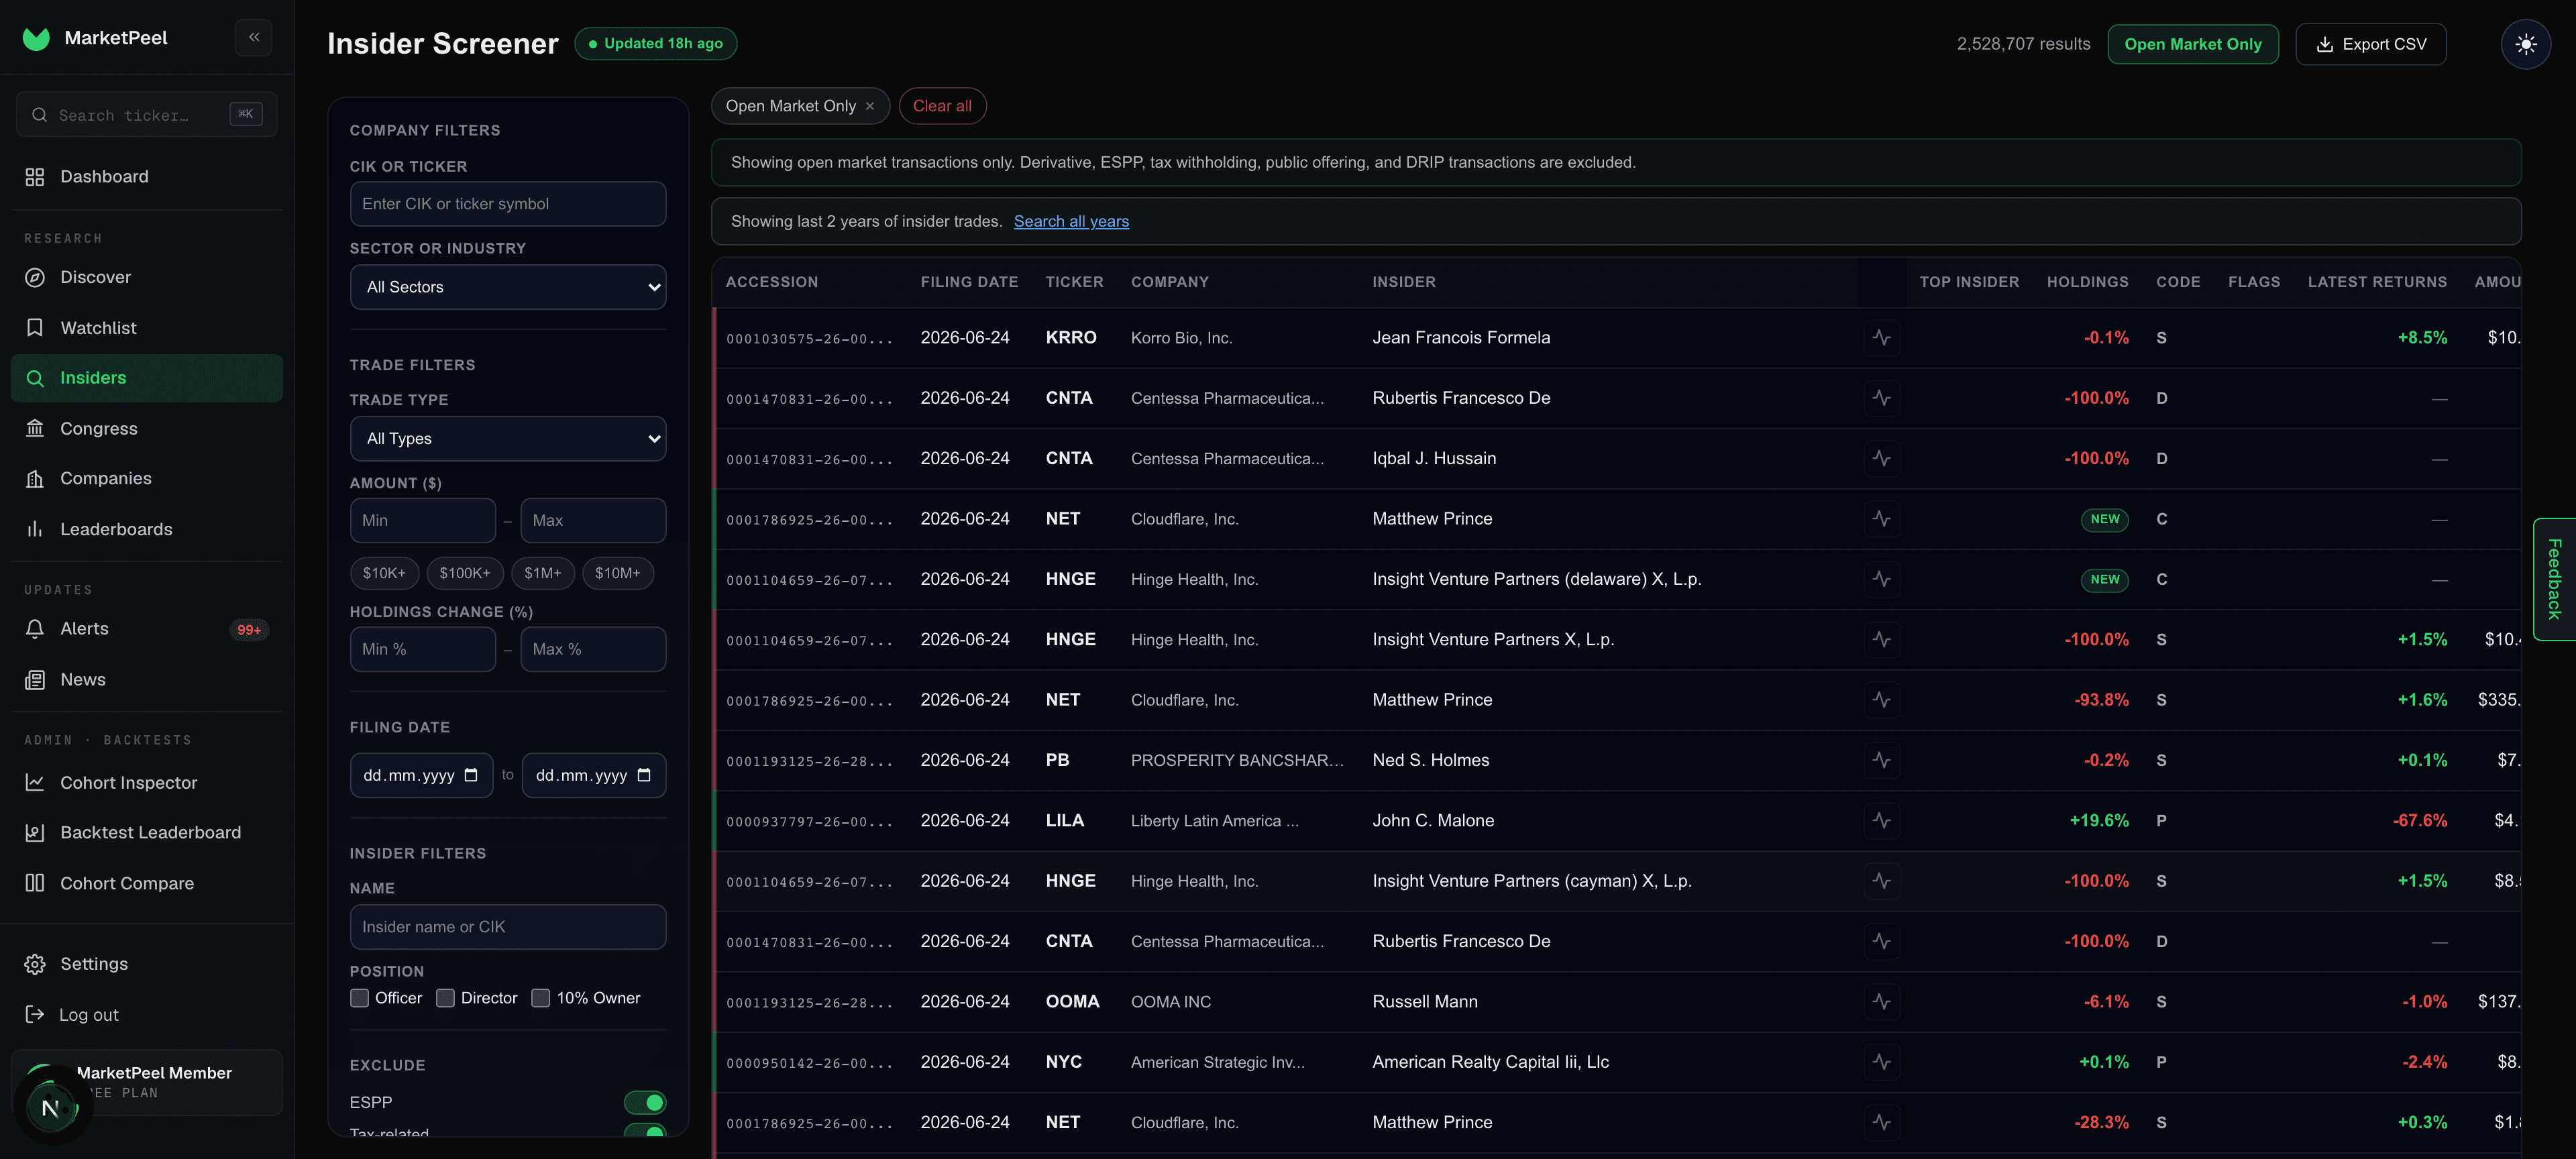Open activity chart for Insight Venture Partners (cayman)
The height and width of the screenshot is (1159, 2576).
pyautogui.click(x=1881, y=881)
